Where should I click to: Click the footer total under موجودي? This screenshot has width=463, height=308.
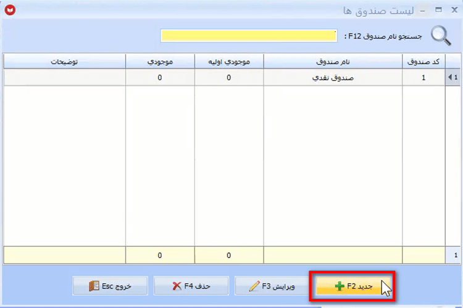click(160, 255)
